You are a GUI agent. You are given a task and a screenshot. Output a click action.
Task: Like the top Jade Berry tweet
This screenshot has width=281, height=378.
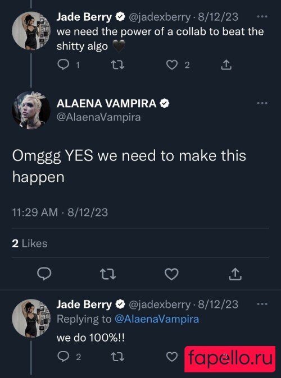tap(172, 65)
